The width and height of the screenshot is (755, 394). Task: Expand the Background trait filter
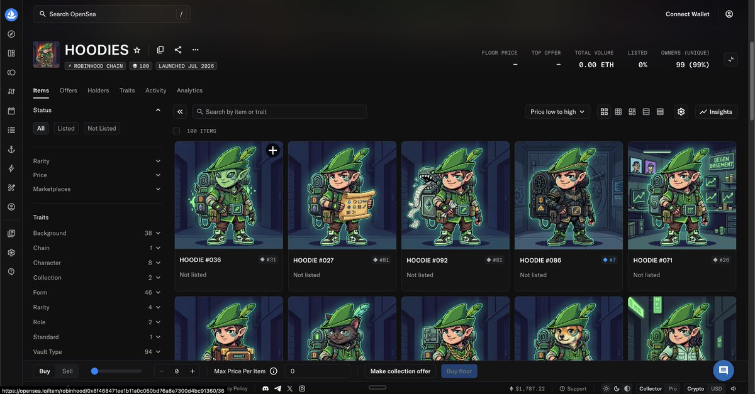point(98,233)
